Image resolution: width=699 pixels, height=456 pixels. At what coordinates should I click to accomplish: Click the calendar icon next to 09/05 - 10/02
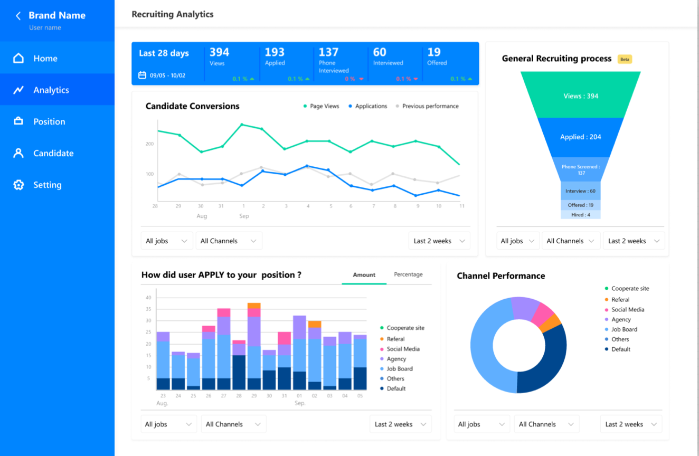pos(142,75)
